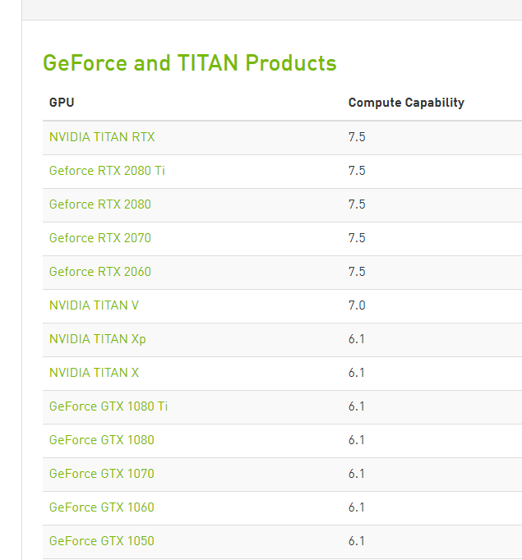This screenshot has width=522, height=560.
Task: Select the Geforce RTX 2060 link
Action: click(100, 272)
